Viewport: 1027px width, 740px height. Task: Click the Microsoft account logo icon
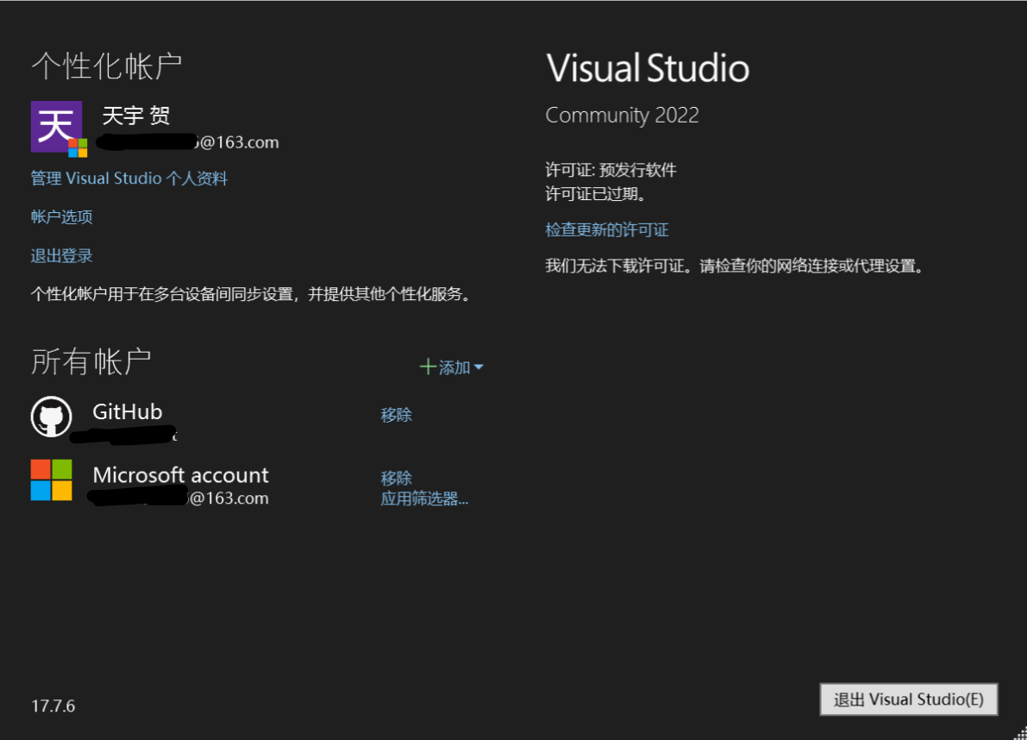pyautogui.click(x=51, y=480)
